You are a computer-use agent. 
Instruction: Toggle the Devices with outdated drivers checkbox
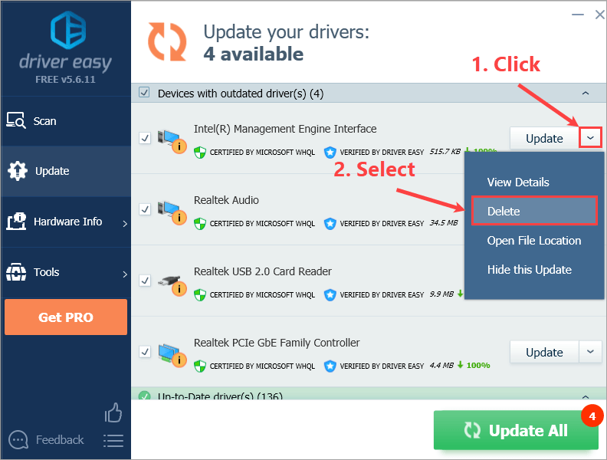tap(144, 93)
